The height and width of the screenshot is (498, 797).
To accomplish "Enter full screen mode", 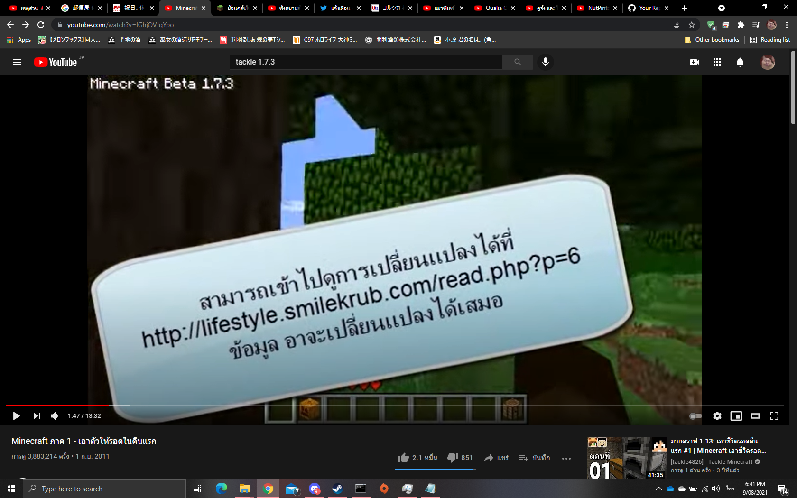I will tap(774, 416).
